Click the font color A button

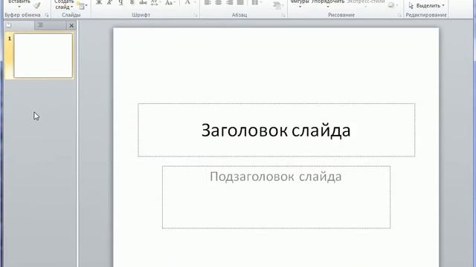[x=187, y=3]
